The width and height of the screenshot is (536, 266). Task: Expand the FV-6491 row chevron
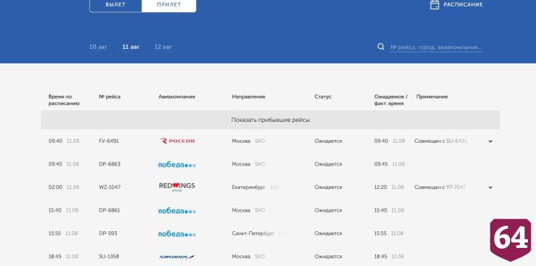[490, 141]
